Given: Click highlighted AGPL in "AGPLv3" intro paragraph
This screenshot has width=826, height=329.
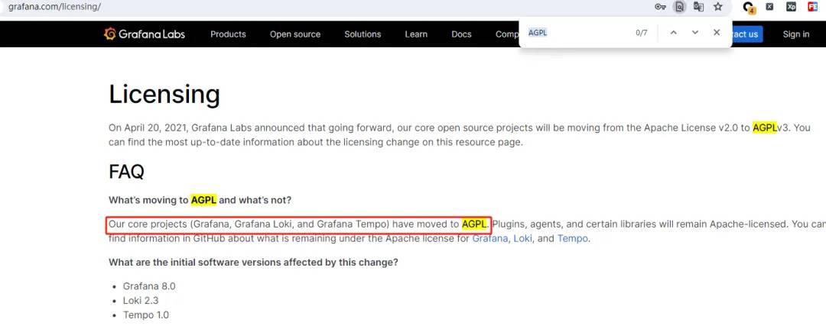Looking at the screenshot, I should coord(765,127).
